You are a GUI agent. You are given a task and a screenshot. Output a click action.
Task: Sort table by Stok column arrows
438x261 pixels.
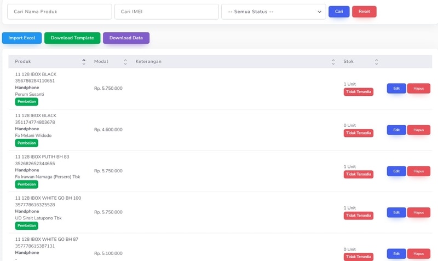[377, 62]
